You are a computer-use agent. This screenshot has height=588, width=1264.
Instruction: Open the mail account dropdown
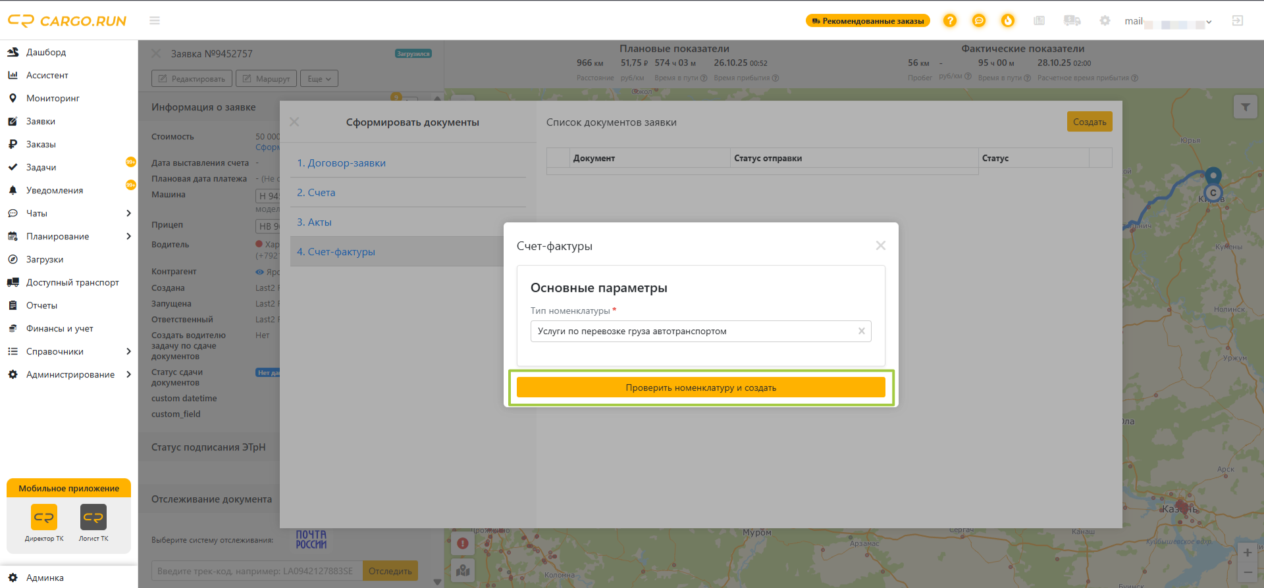pyautogui.click(x=1168, y=21)
